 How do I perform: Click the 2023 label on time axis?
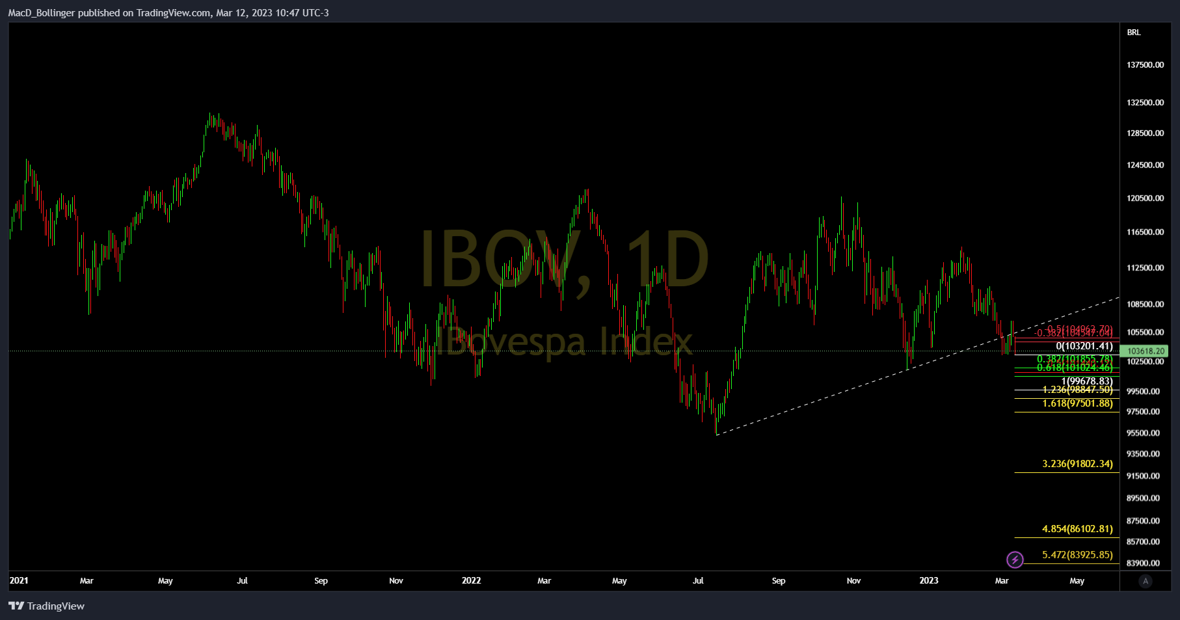click(929, 580)
